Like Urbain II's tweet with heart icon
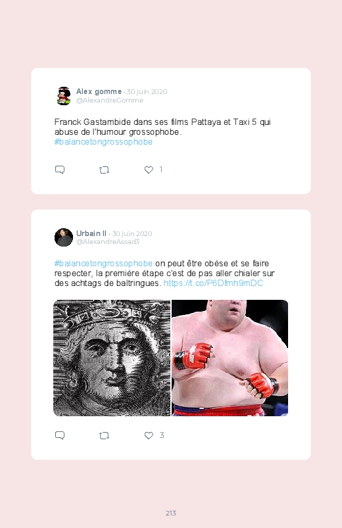The image size is (342, 528). pos(149,436)
